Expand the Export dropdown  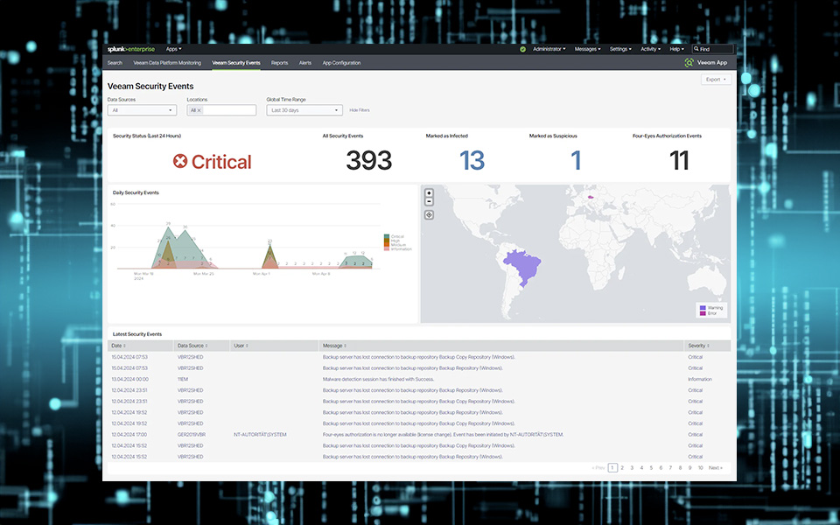[x=715, y=79]
